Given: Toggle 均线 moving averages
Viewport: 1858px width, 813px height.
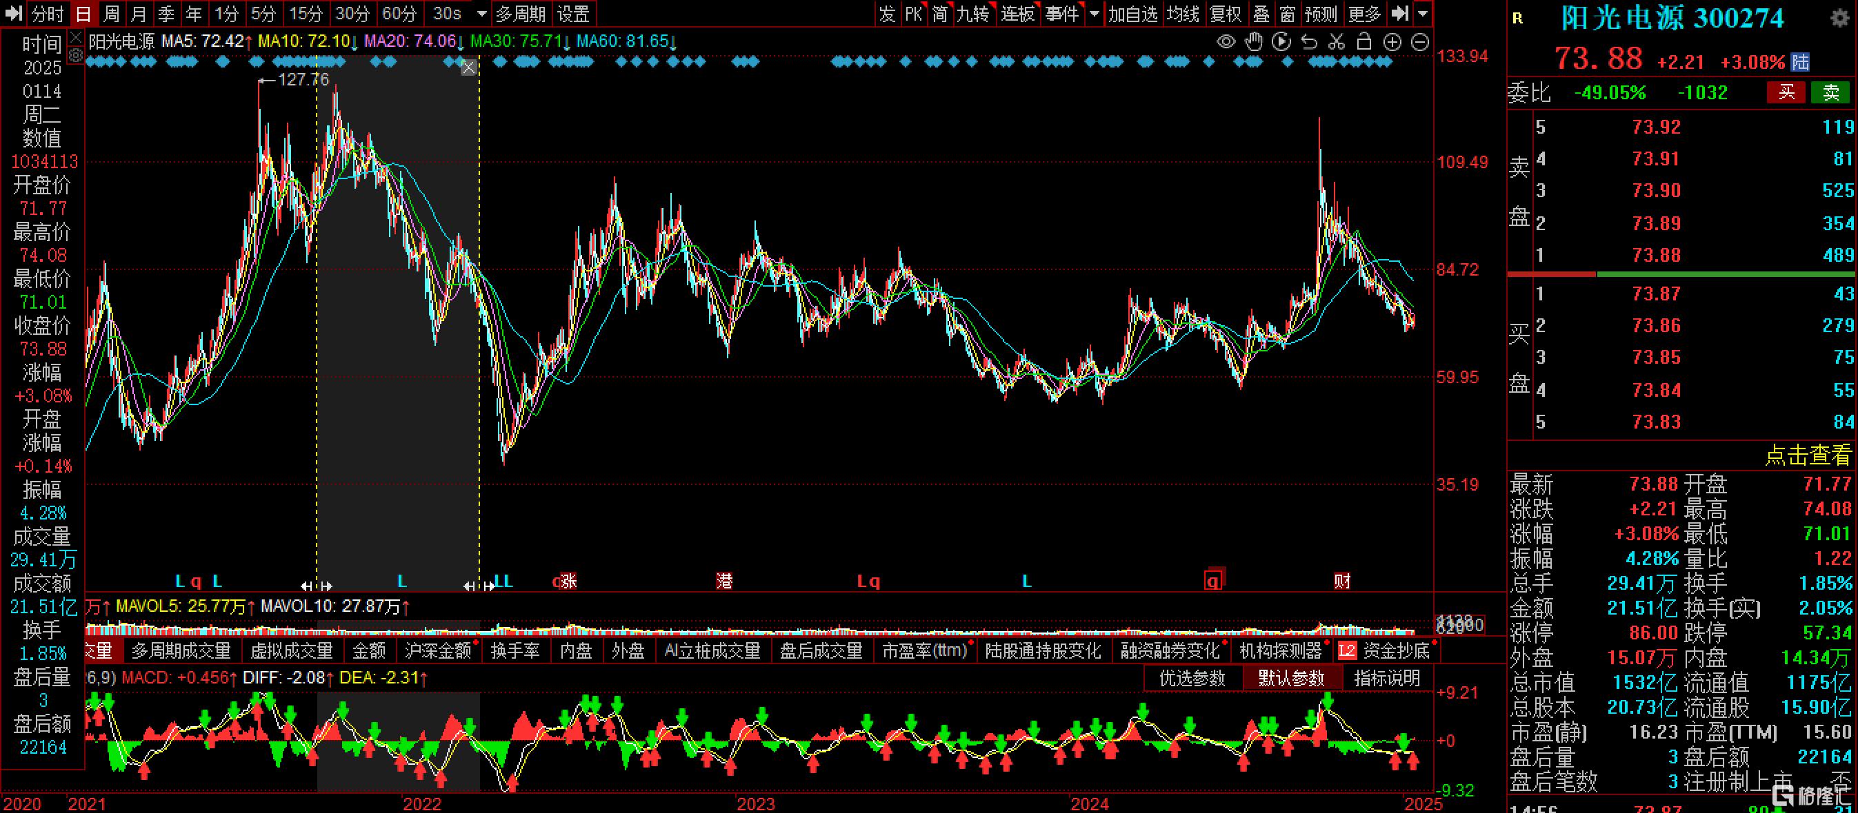Looking at the screenshot, I should (x=1183, y=14).
